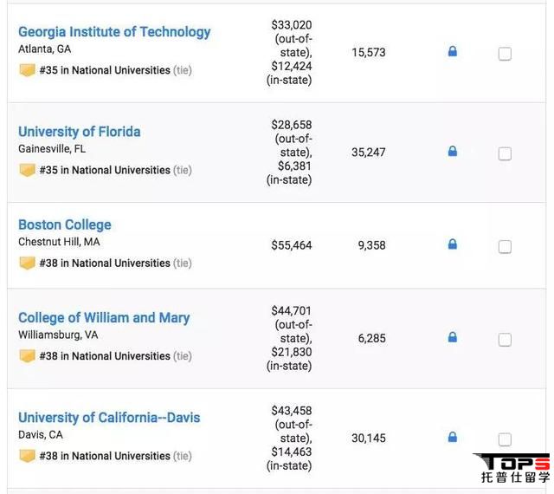
Task: Click the lock icon in Boston College row
Action: click(x=452, y=244)
